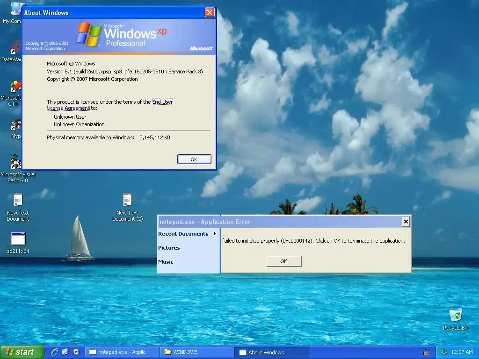Viewport: 479px width, 359px height.
Task: Open the Pictures menu item
Action: tap(169, 248)
